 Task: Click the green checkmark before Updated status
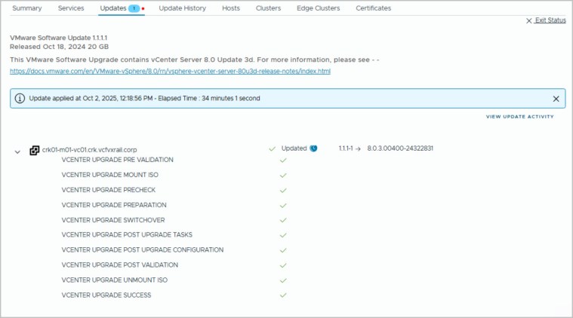pos(272,149)
